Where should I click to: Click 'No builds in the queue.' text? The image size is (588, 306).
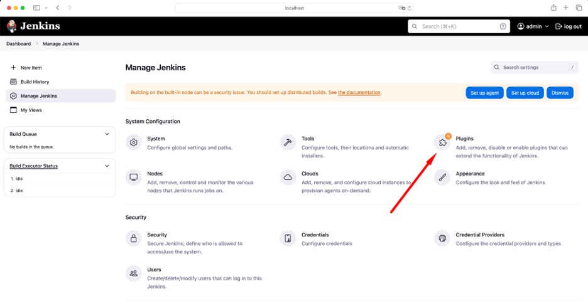[x=32, y=147]
